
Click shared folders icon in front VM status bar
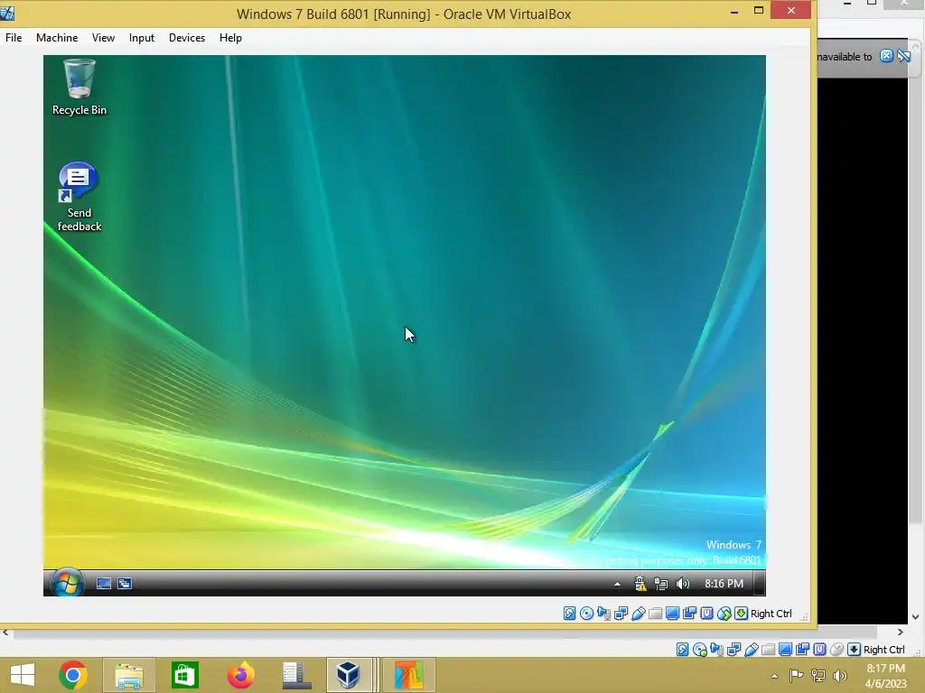click(x=655, y=614)
